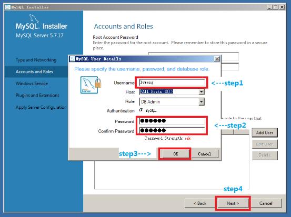Click the DB Admin role combo box
Screen dimensions: 291x217
[172, 101]
